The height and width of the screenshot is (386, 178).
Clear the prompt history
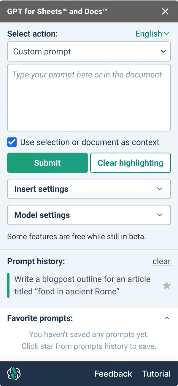point(161,261)
